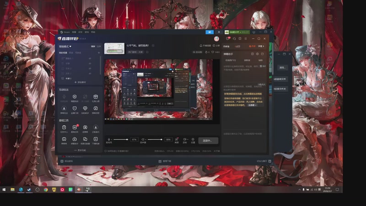Click the 87% microphone volume field

point(134,140)
